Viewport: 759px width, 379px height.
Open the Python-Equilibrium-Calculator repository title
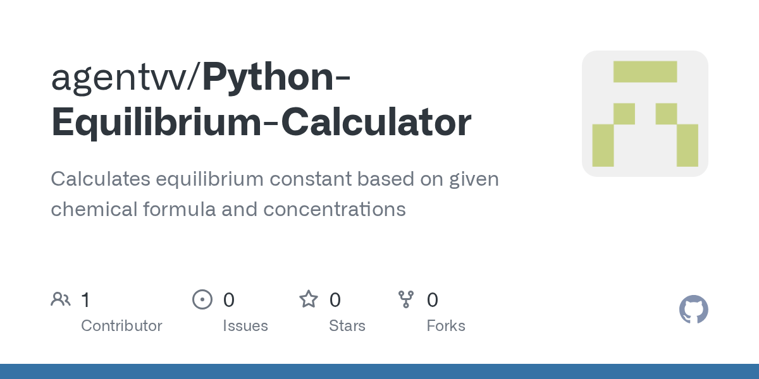point(278,77)
